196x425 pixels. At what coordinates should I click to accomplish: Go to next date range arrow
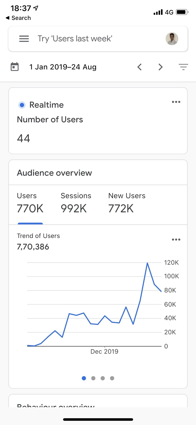tap(160, 67)
